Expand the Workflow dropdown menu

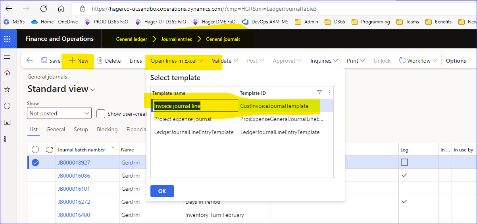(418, 61)
